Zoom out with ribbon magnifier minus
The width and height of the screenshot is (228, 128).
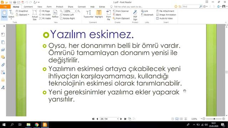(61, 11)
